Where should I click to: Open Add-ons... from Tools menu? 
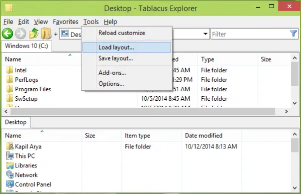point(127,73)
